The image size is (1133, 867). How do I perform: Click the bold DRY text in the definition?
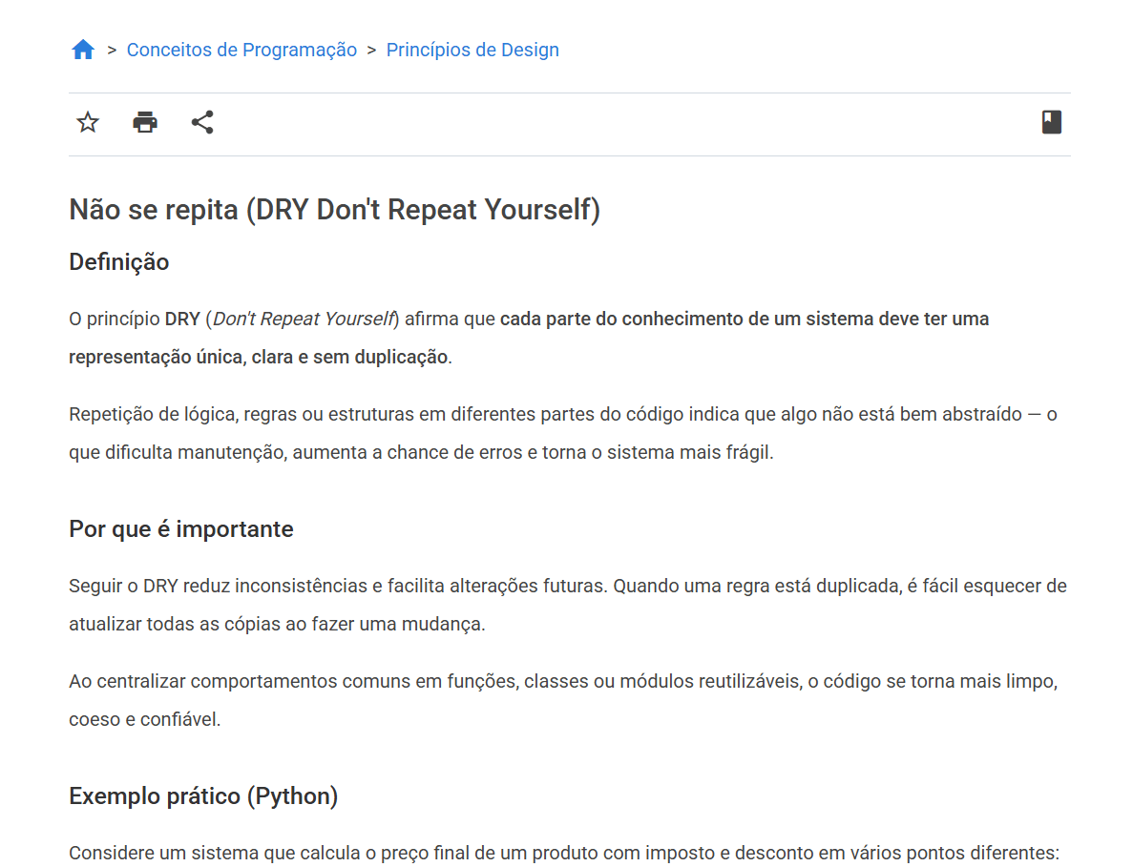click(x=181, y=318)
